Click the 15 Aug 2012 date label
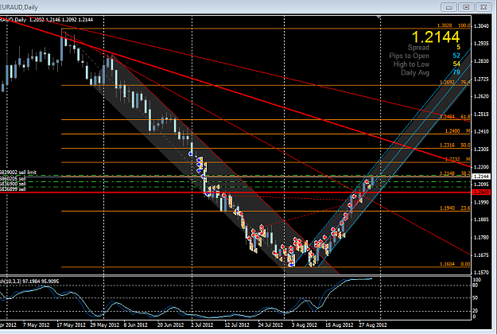The height and width of the screenshot is (334, 497). 339,325
